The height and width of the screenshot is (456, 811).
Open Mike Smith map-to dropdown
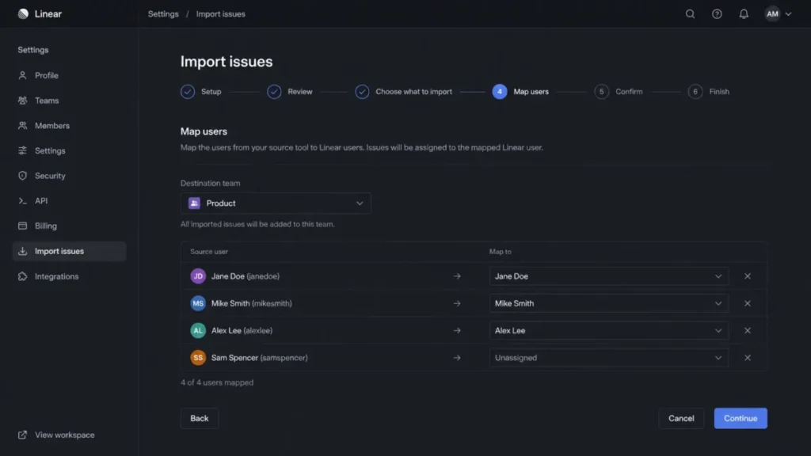tap(609, 303)
